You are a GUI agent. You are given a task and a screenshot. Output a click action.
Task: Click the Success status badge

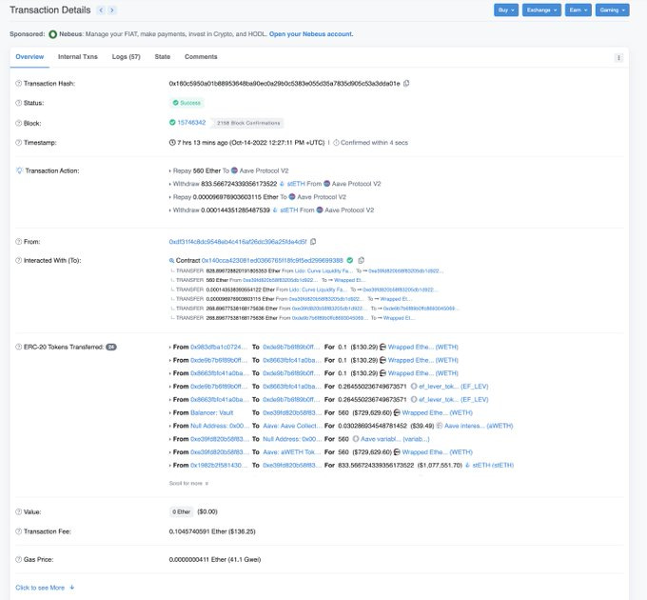(x=186, y=103)
